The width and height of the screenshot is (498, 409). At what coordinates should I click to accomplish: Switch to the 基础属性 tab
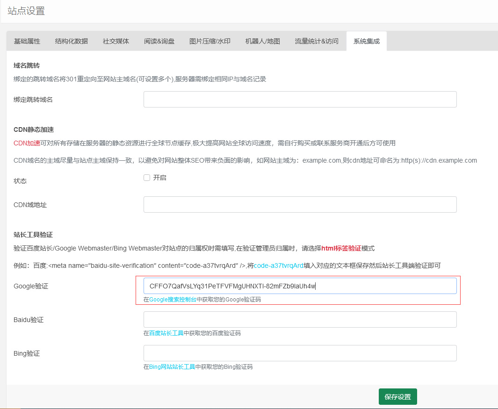click(x=27, y=41)
